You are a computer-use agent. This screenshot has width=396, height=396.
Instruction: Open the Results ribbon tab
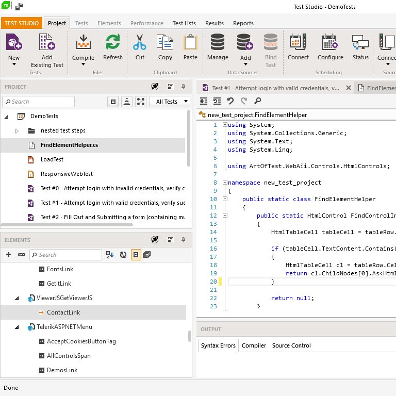[214, 23]
